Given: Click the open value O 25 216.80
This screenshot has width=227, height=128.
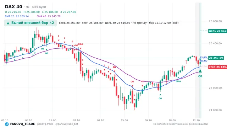Looking at the screenshot, I should (x=13, y=12).
